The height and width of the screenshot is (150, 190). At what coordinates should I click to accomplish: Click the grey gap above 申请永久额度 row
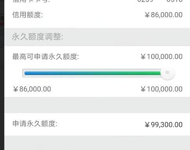[x=97, y=105]
